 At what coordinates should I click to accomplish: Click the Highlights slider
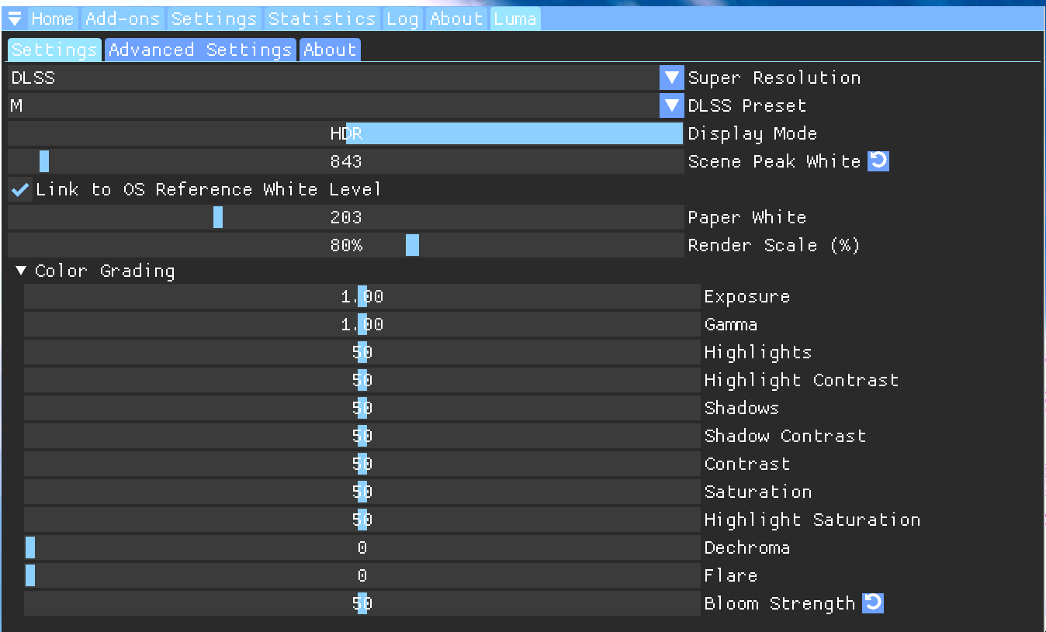(362, 352)
